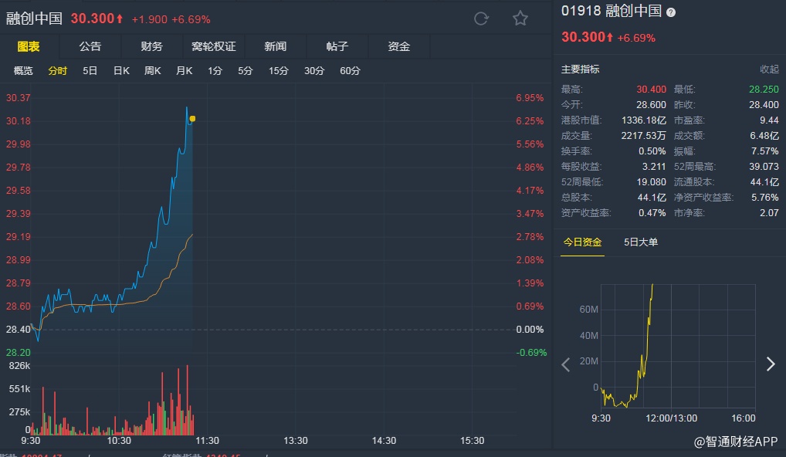Switch chart to 日K period
Image resolution: width=786 pixels, height=457 pixels.
pos(121,71)
